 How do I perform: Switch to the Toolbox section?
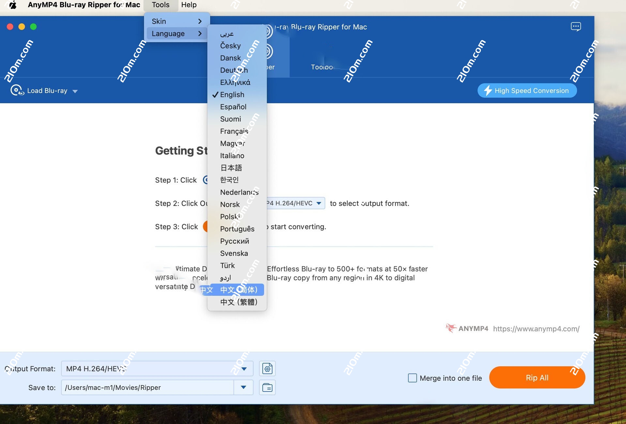(323, 59)
